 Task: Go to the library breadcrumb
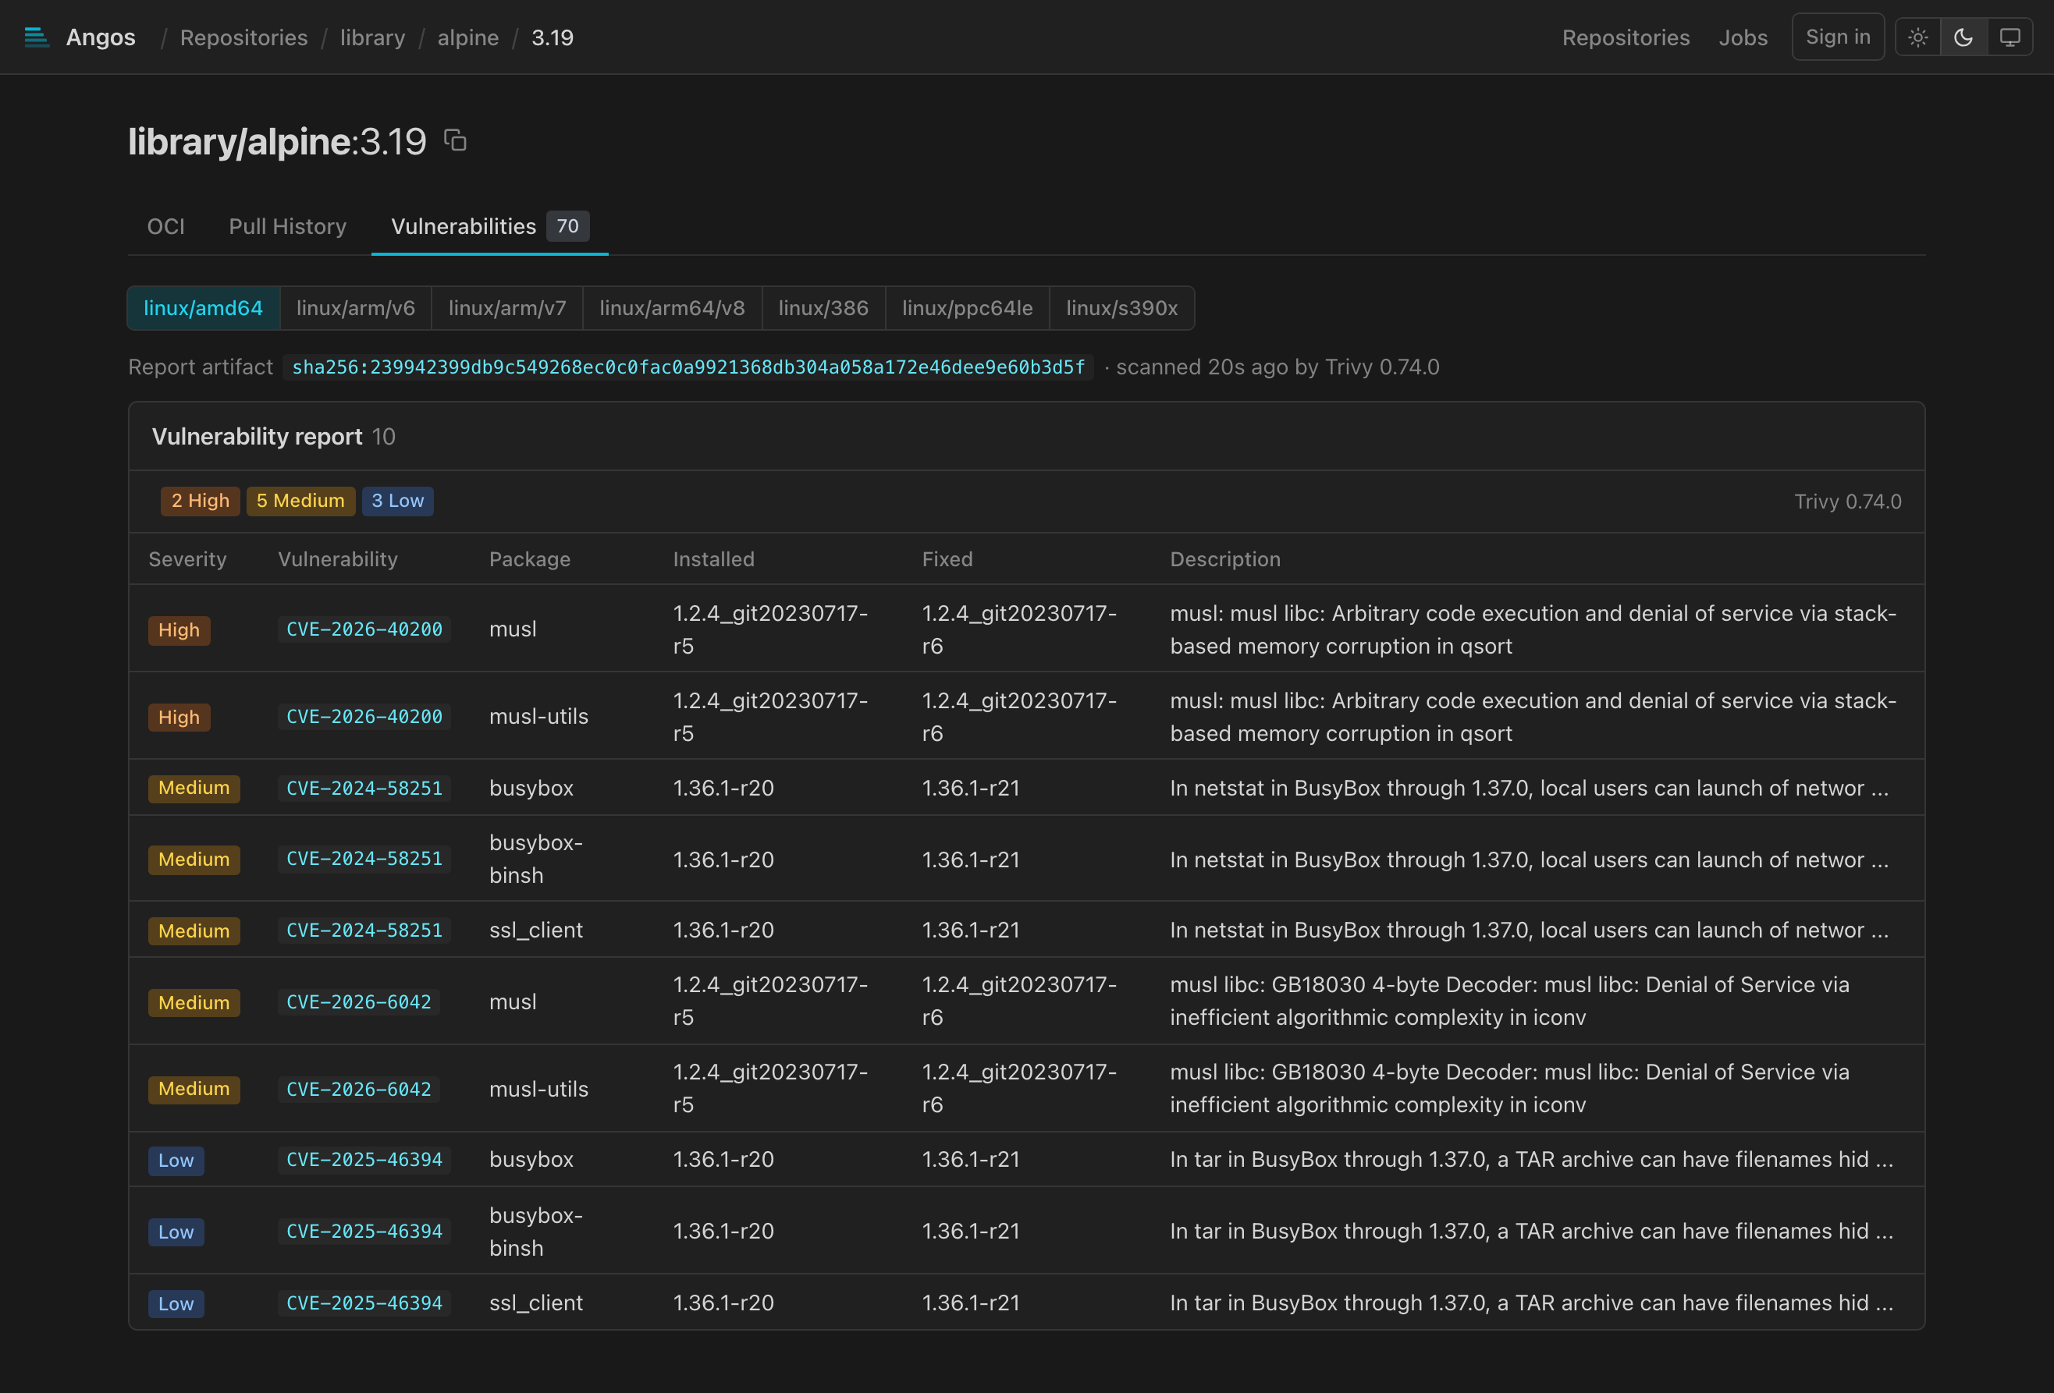point(373,38)
